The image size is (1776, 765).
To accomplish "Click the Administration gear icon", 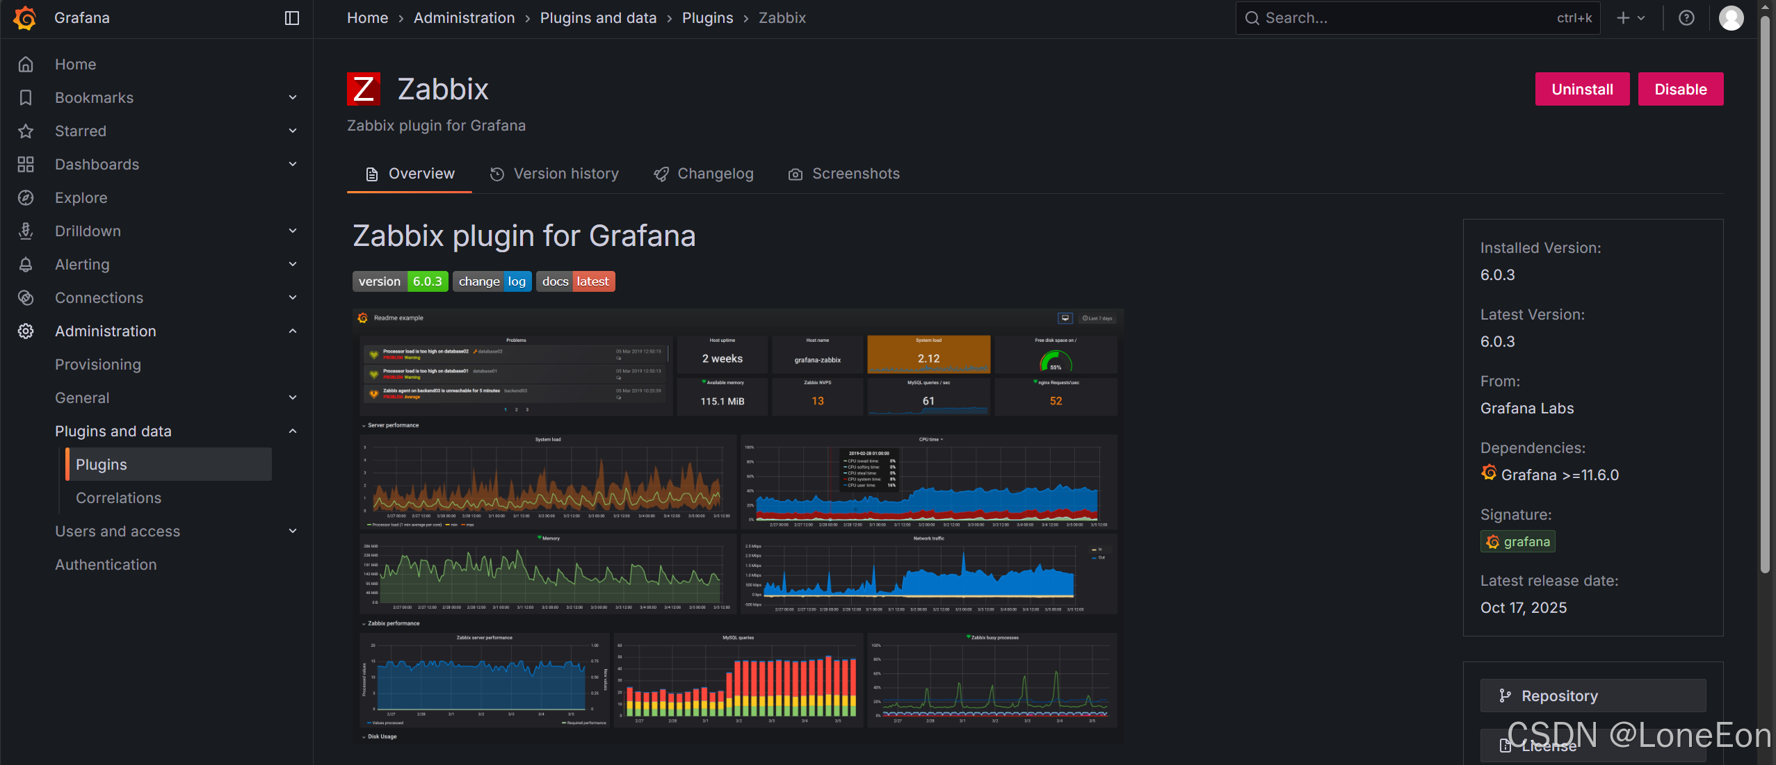I will (26, 331).
